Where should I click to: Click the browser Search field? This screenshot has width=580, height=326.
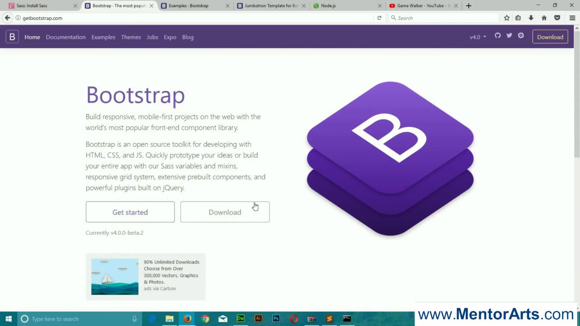(444, 18)
